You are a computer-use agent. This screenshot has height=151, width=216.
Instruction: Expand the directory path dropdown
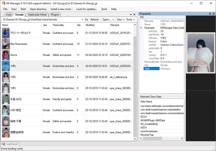82,20
